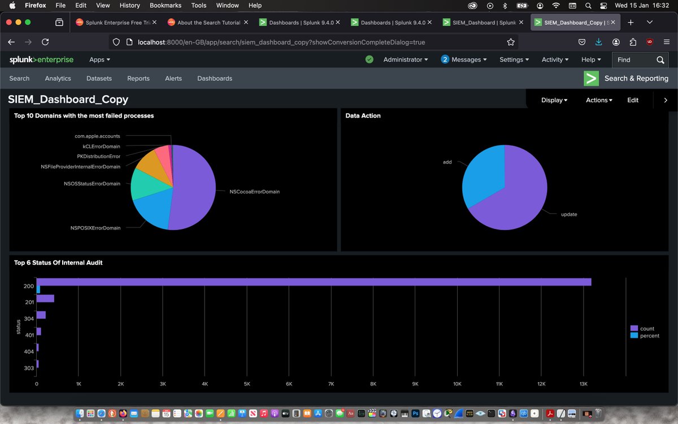Click the Search & Reporting app icon
Image resolution: width=678 pixels, height=424 pixels.
click(x=591, y=79)
